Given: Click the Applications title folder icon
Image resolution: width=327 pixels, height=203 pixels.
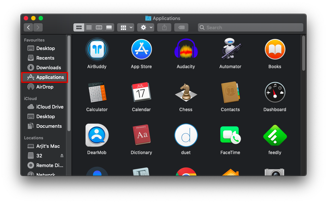Looking at the screenshot, I should pos(148,19).
